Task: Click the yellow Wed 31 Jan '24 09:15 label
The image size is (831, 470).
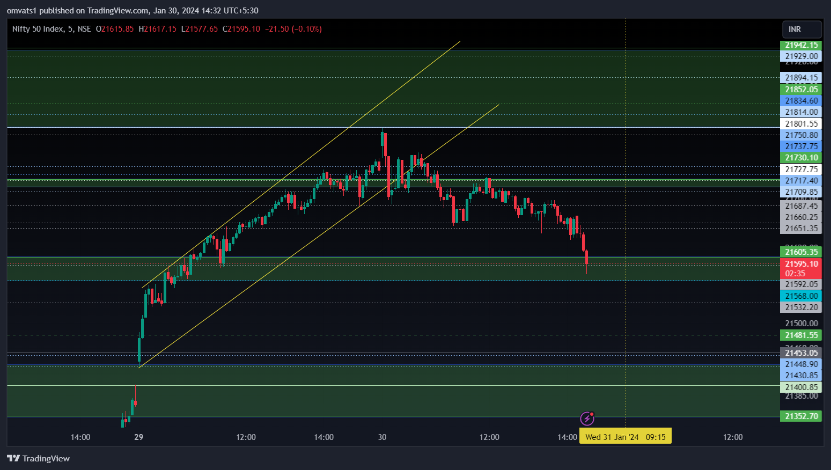Action: (625, 437)
